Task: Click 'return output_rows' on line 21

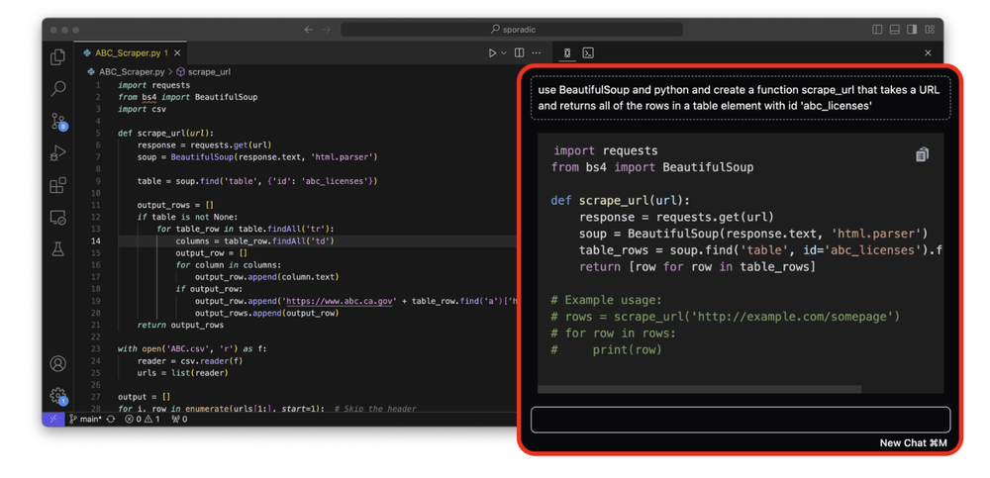Action: coord(180,326)
